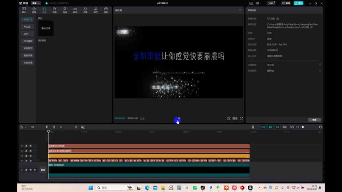Open the Effects tab with star icon
The height and width of the screenshot is (192, 342).
pyautogui.click(x=65, y=10)
